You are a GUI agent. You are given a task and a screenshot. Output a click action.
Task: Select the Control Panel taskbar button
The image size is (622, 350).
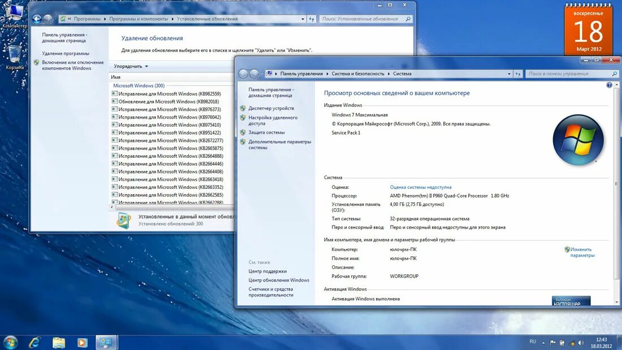click(106, 343)
